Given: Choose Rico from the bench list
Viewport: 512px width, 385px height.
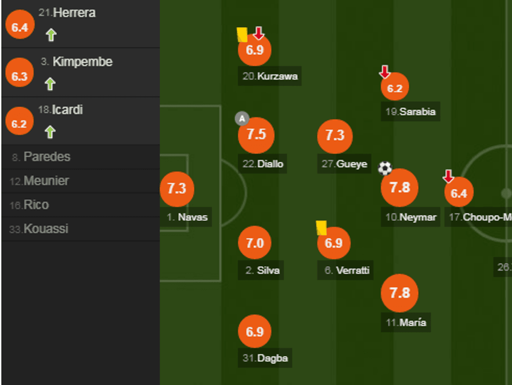Looking at the screenshot, I should point(36,205).
